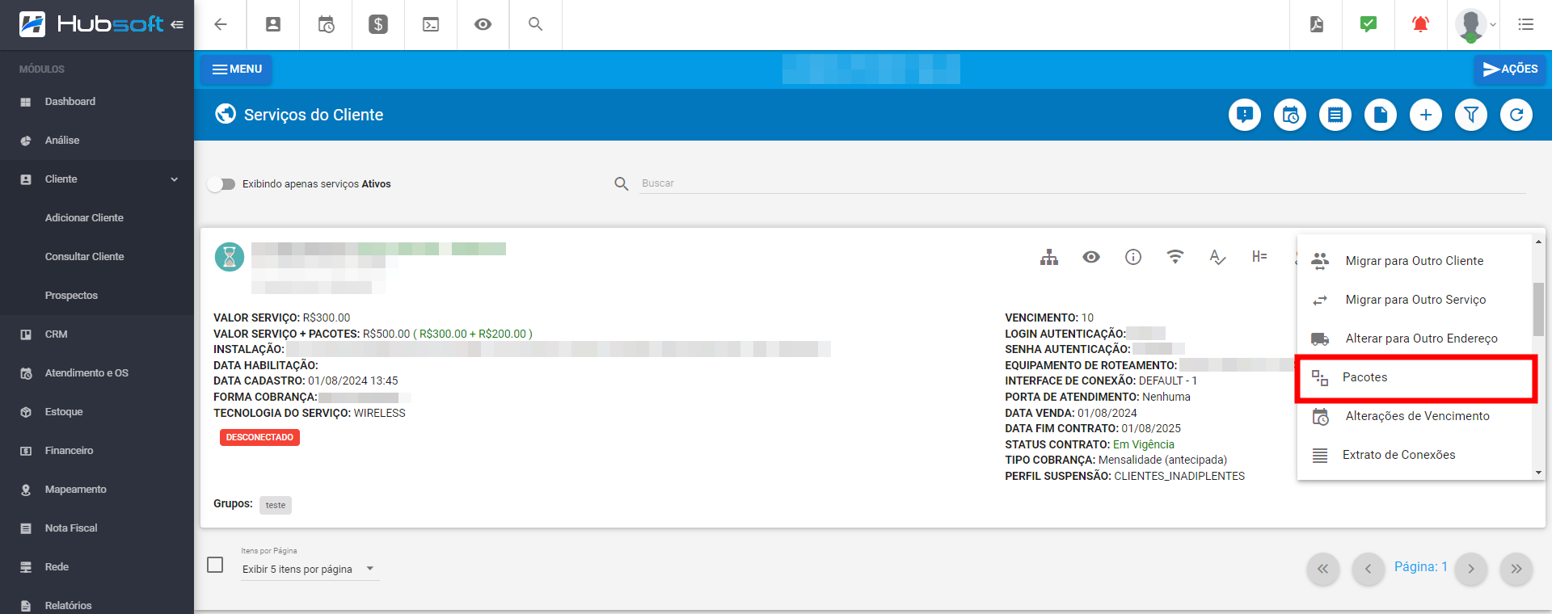The height and width of the screenshot is (614, 1552).
Task: Open Mapeamento module
Action: pos(97,490)
